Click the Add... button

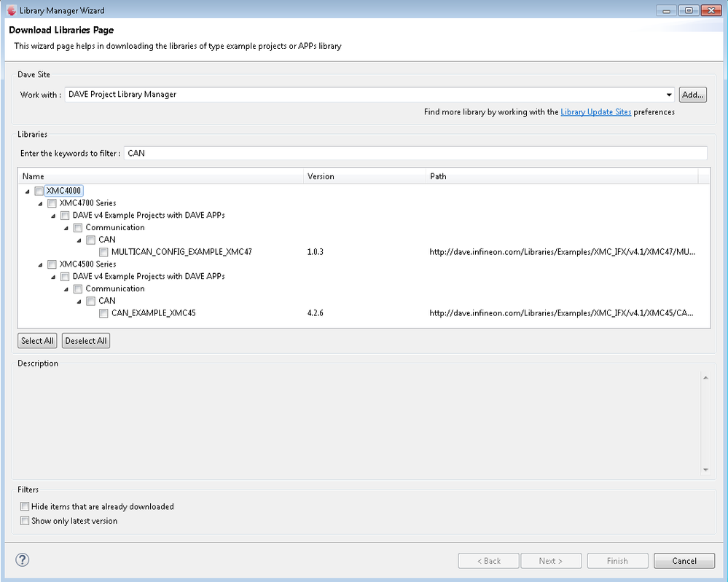click(x=692, y=95)
